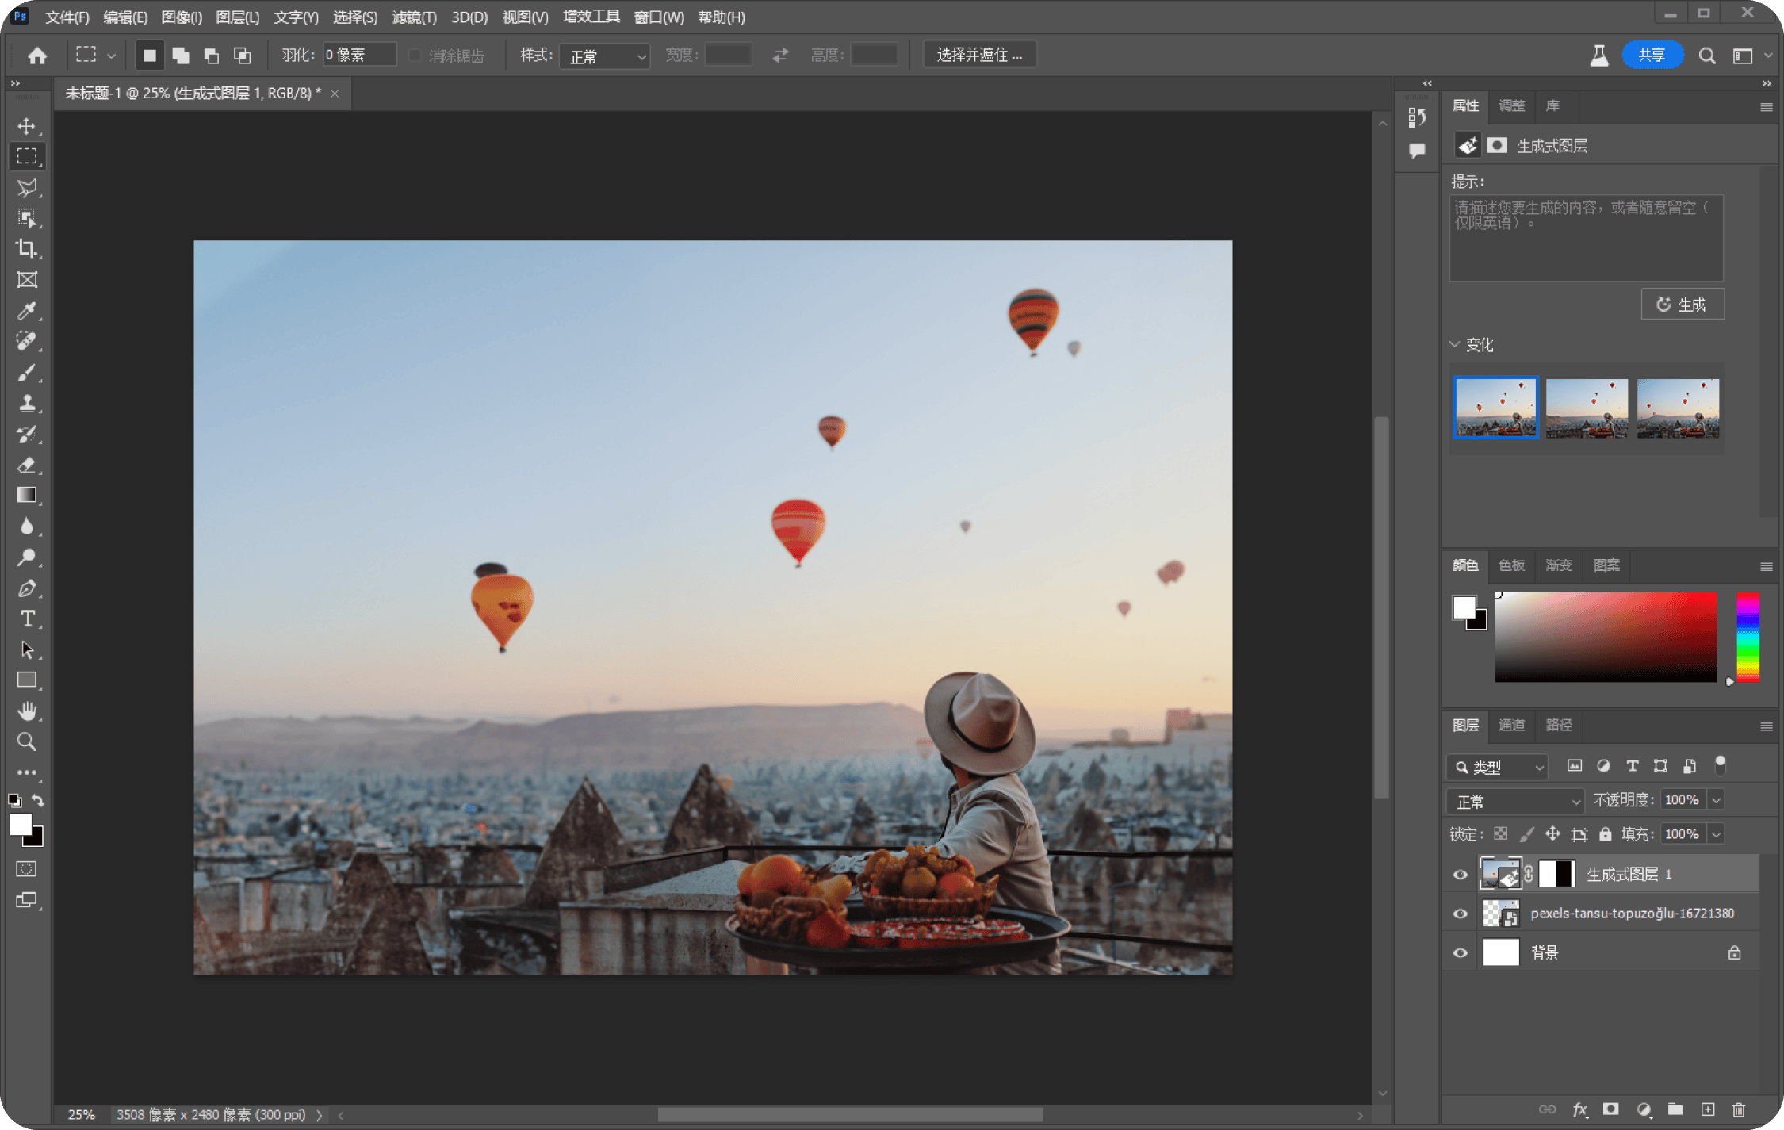1784x1130 pixels.
Task: Select the Brush tool
Action: [27, 372]
